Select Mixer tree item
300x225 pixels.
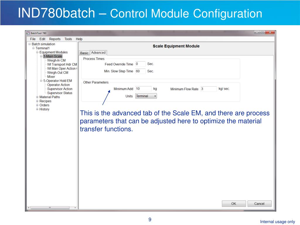[x=51, y=77]
